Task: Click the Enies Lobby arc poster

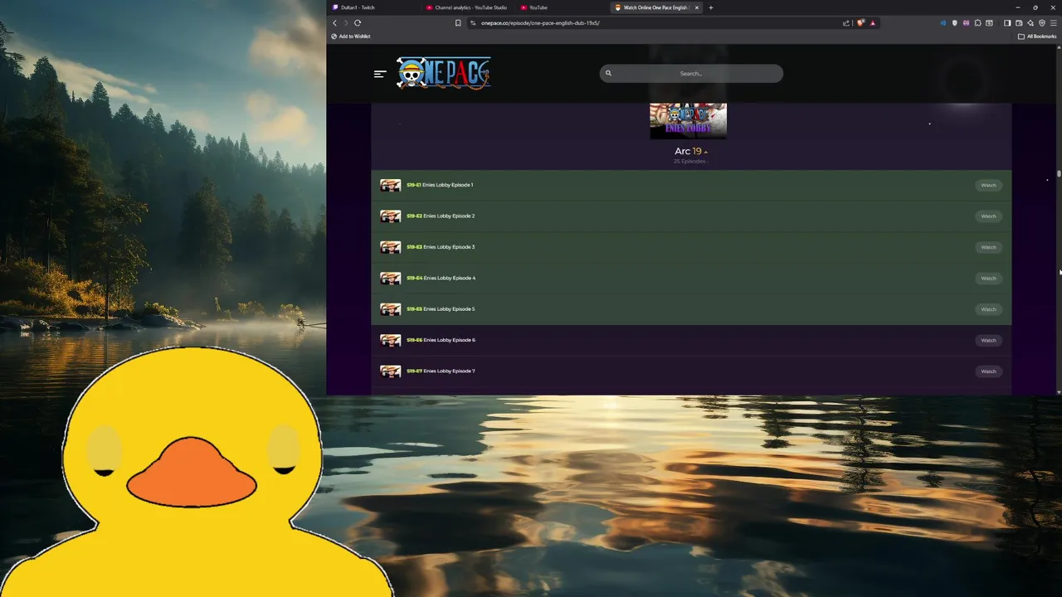Action: coord(688,120)
